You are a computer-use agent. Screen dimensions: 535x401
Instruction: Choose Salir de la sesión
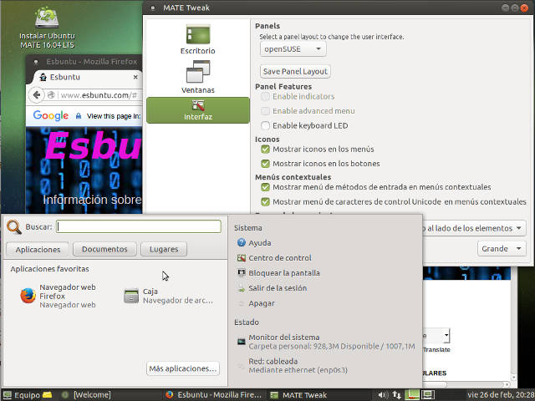[272, 288]
